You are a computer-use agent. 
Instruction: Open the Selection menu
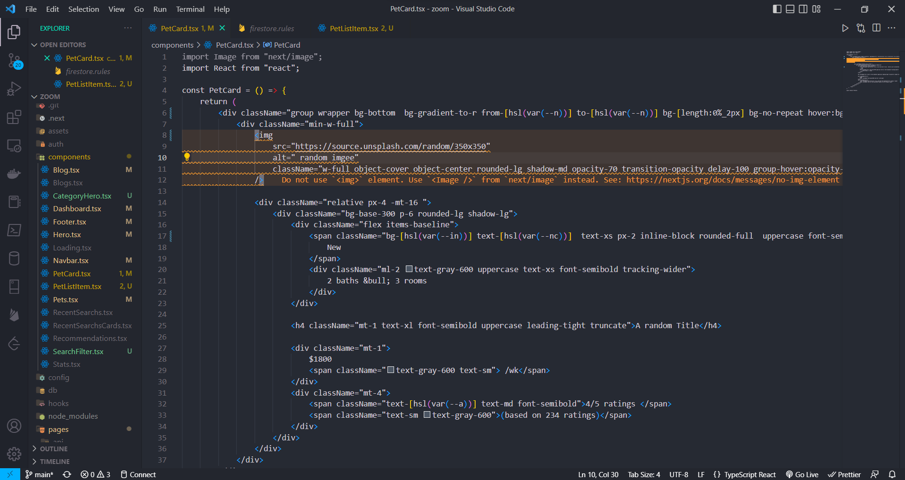[83, 9]
